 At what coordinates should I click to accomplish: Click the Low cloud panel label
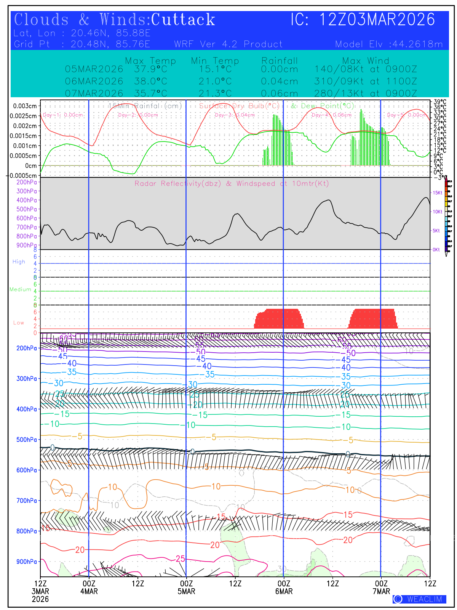[x=19, y=323]
